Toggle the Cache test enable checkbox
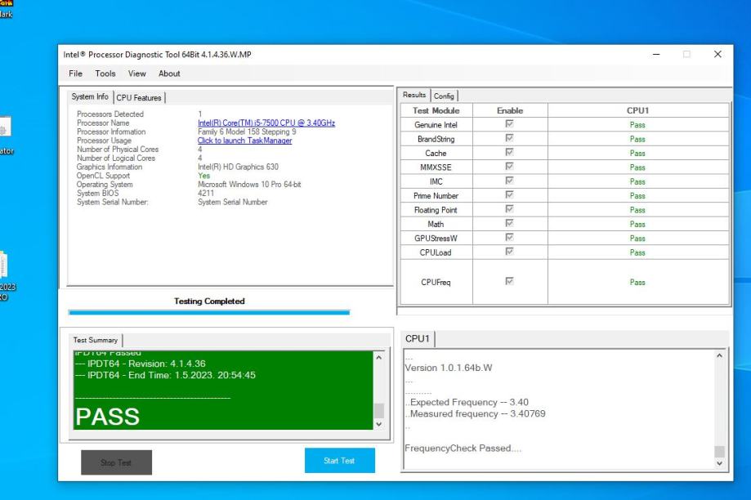751x500 pixels. click(x=510, y=153)
